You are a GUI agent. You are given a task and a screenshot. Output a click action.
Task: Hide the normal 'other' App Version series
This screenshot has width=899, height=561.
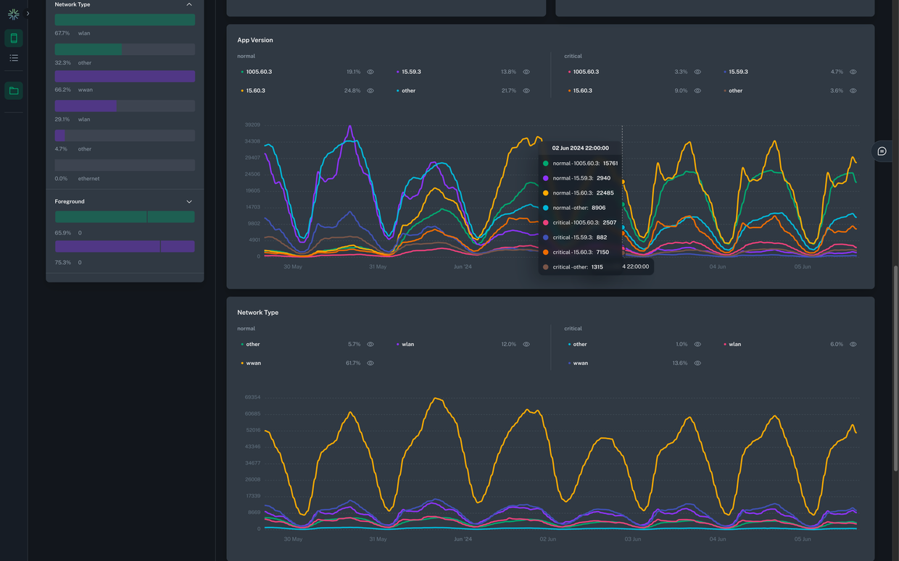(526, 91)
